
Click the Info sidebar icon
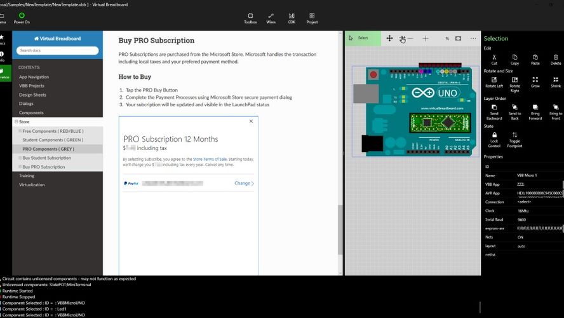tap(2, 57)
